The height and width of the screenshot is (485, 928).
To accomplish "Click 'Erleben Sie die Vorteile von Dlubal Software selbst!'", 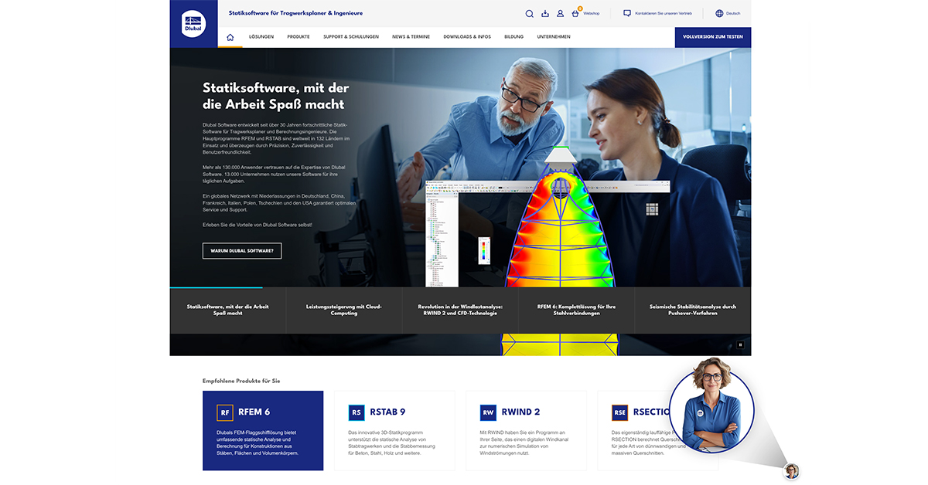I will (258, 224).
